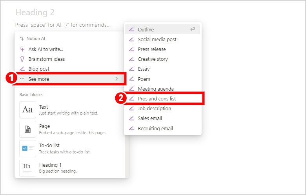Screen dimensions: 306x195
Task: Choose Job description
Action: point(162,108)
